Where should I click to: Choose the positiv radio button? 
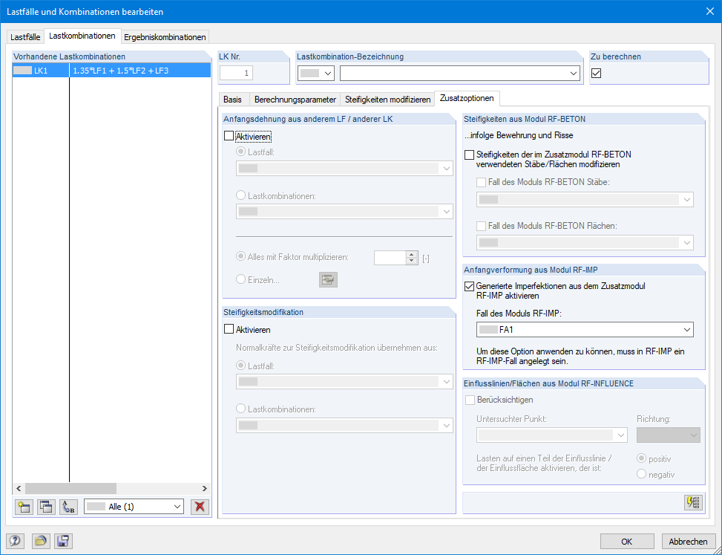(641, 458)
